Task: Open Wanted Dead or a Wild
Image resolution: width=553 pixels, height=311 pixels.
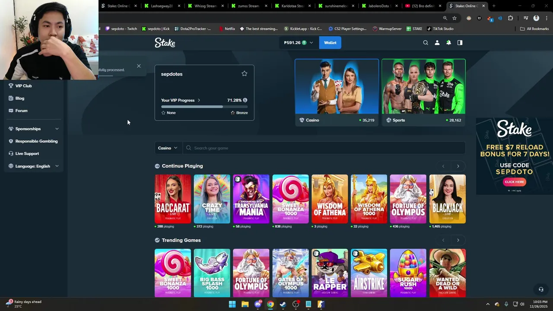Action: [448, 273]
